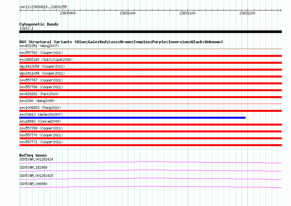Click the red bar under esv1006653

150,111
